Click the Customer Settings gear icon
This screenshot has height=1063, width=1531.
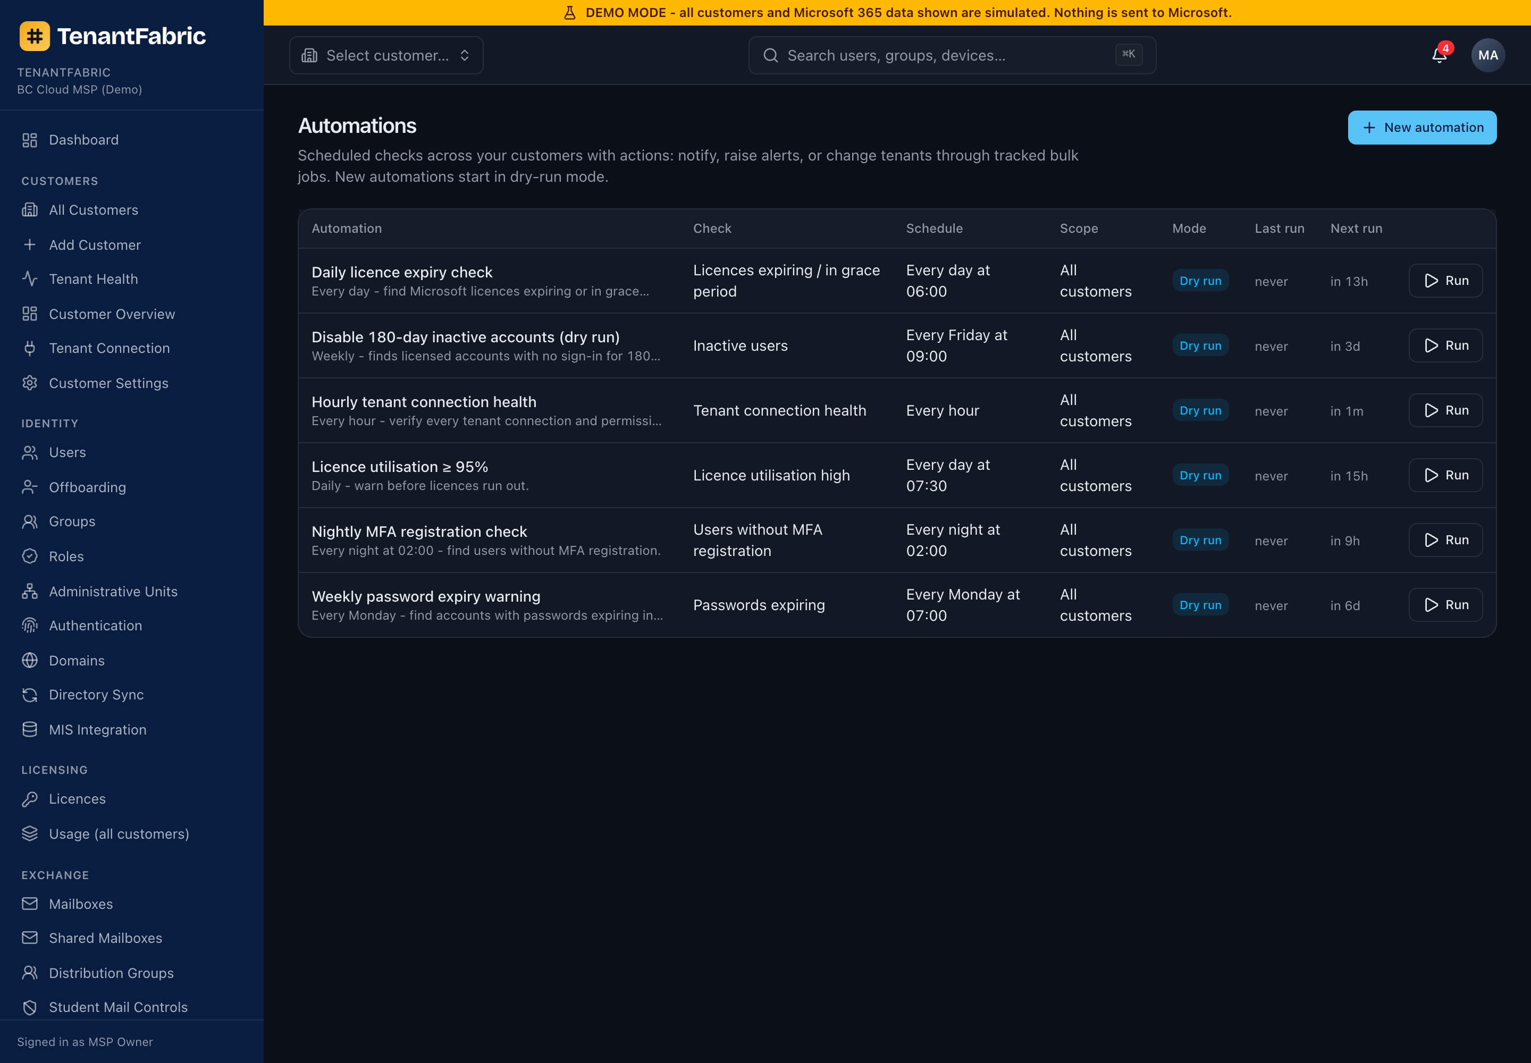coord(29,383)
